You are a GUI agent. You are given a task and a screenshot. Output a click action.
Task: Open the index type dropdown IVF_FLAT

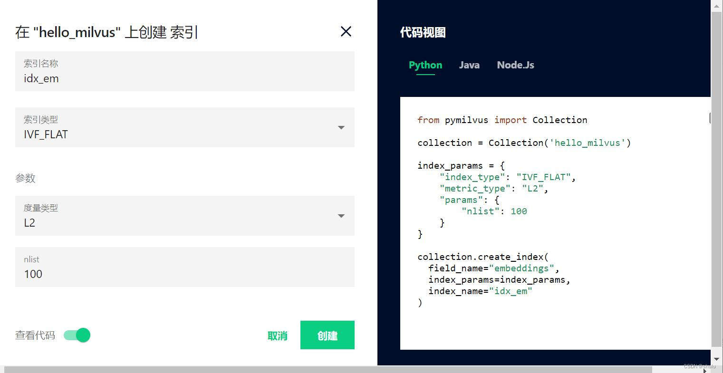pos(185,127)
